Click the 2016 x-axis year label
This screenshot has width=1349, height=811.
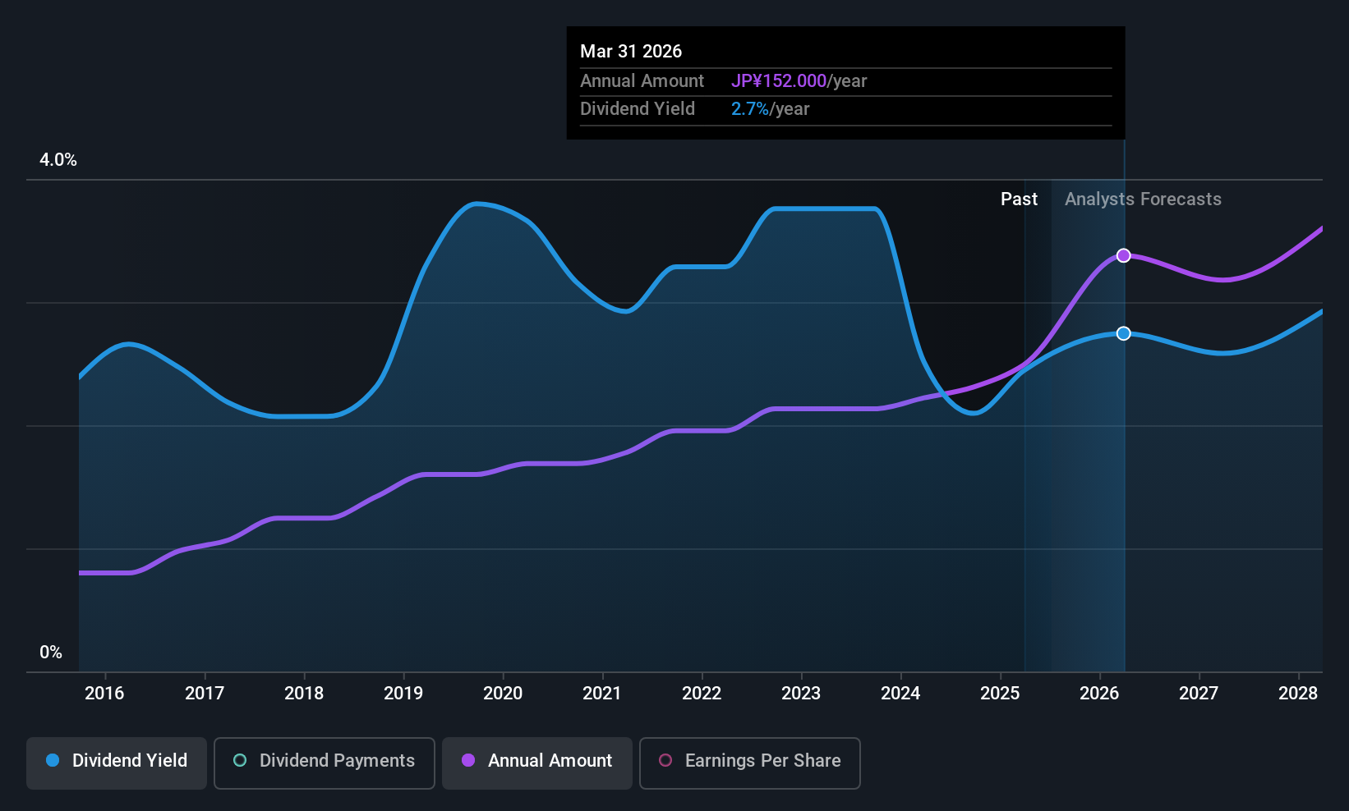point(104,693)
